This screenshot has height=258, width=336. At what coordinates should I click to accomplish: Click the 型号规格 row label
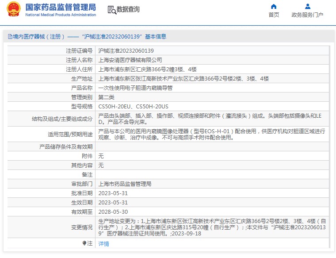pos(82,107)
